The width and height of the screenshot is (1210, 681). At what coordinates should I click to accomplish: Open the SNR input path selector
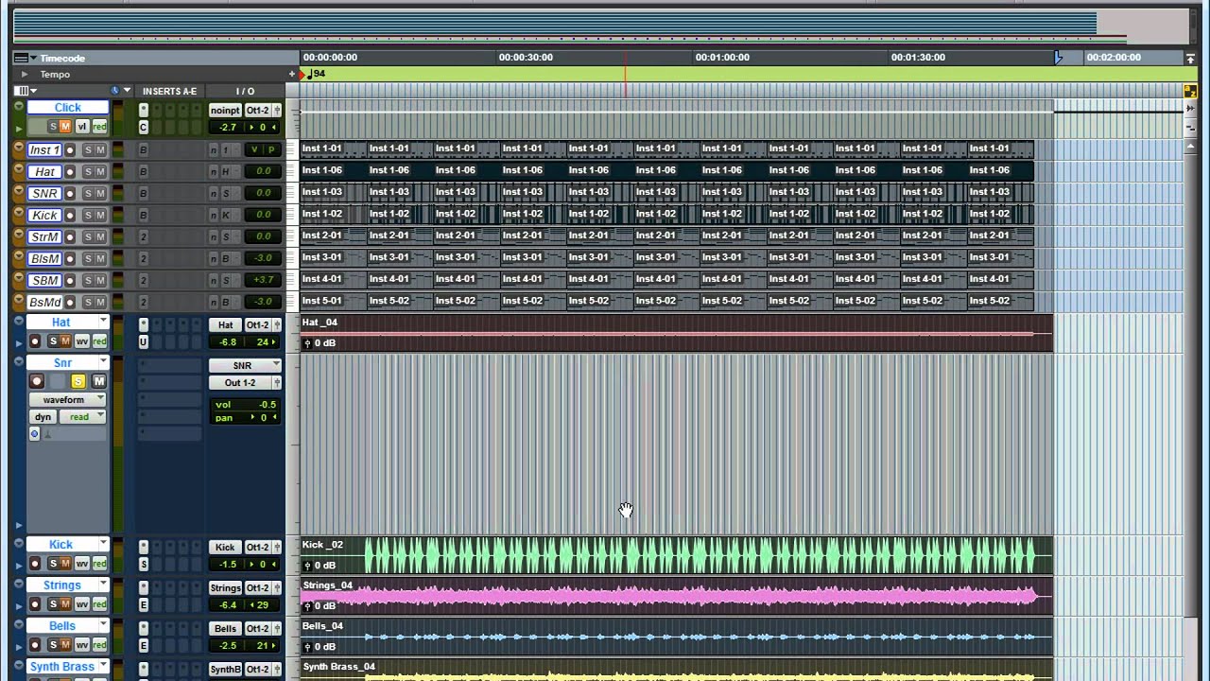pos(245,365)
